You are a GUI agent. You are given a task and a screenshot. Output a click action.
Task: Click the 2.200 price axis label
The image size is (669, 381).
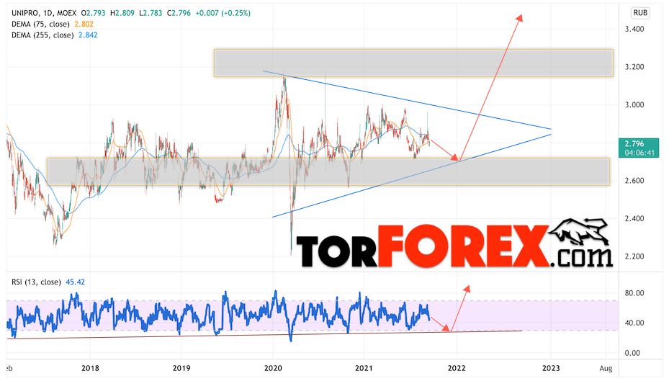[x=634, y=257]
